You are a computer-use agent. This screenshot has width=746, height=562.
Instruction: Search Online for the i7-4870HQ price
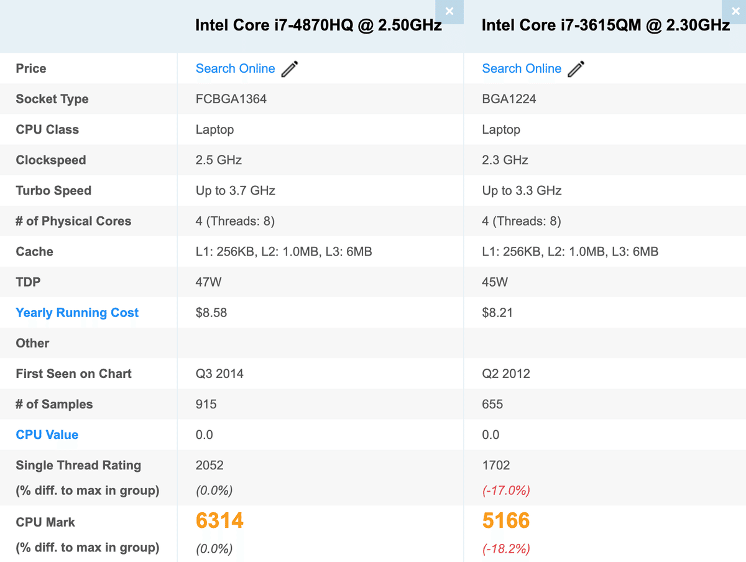235,68
